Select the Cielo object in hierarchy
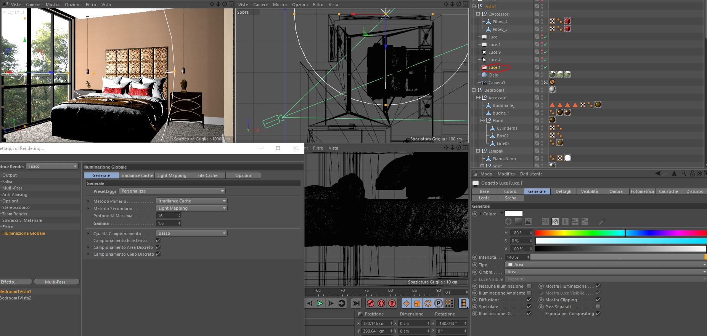 tap(493, 75)
